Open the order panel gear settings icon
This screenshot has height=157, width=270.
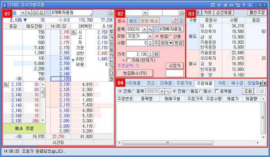tap(182, 13)
